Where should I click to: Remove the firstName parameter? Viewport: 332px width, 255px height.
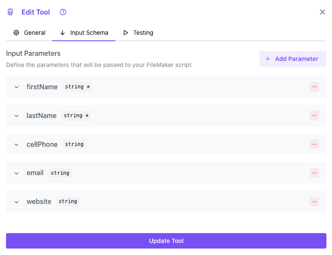(314, 87)
